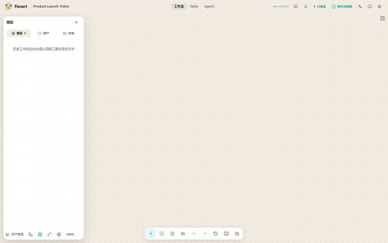This screenshot has height=243, width=388.
Task: Click the 图层 panel heading
Action: (10, 22)
